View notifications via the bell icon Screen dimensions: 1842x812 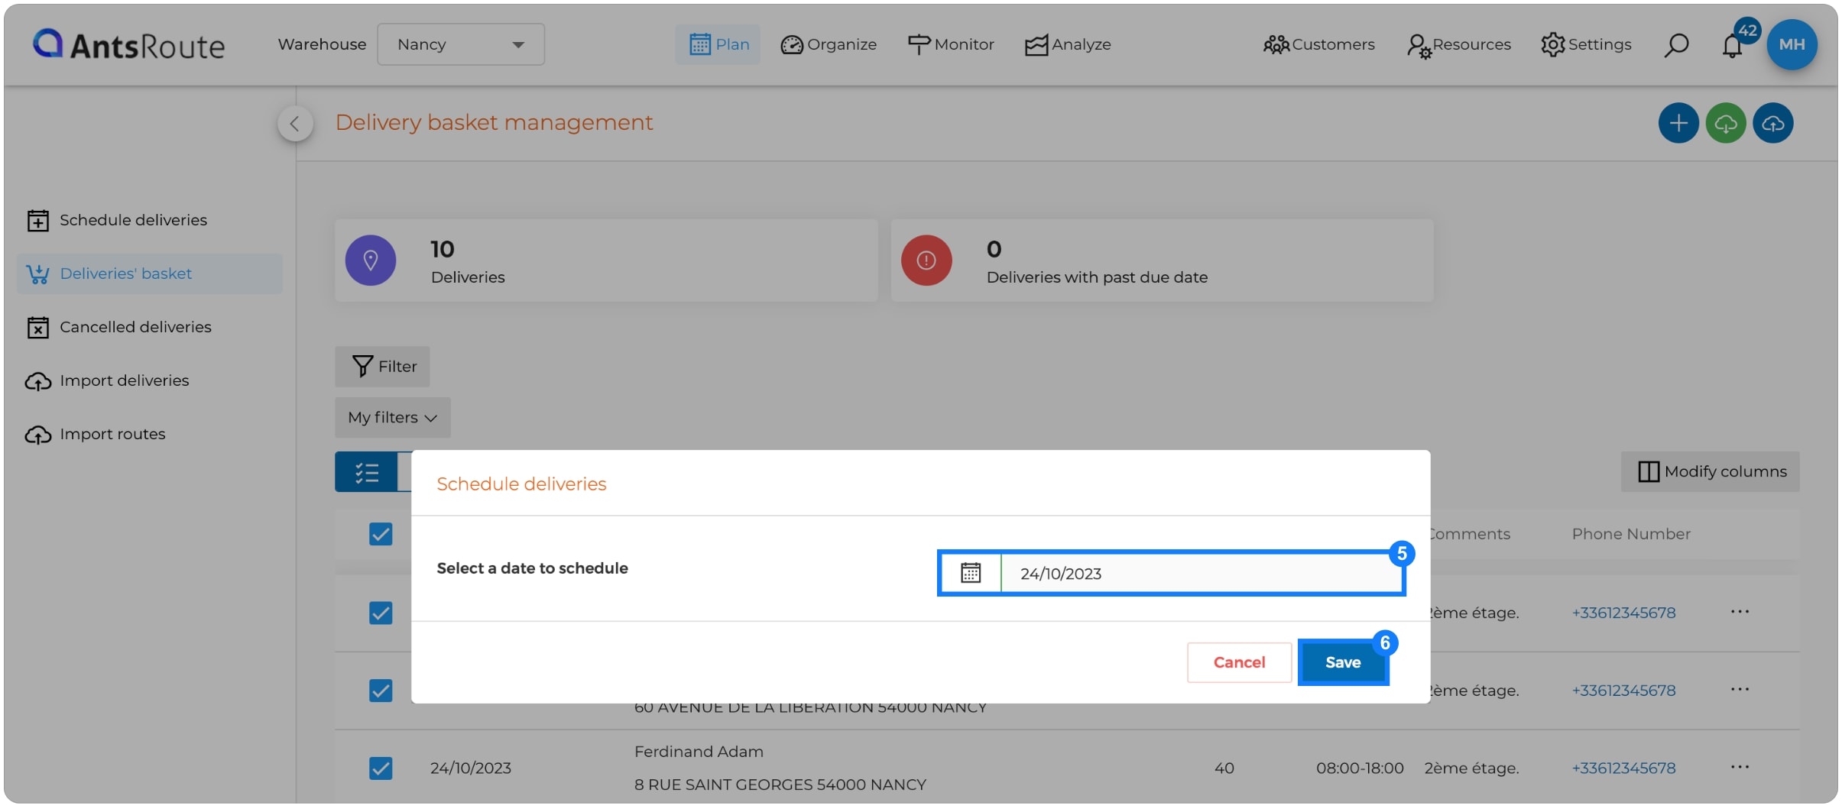coord(1731,46)
